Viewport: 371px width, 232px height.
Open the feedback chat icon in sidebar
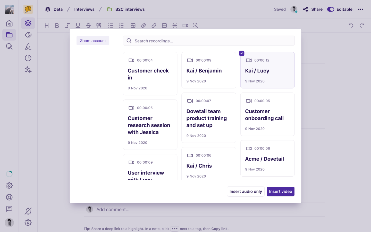(x=9, y=209)
